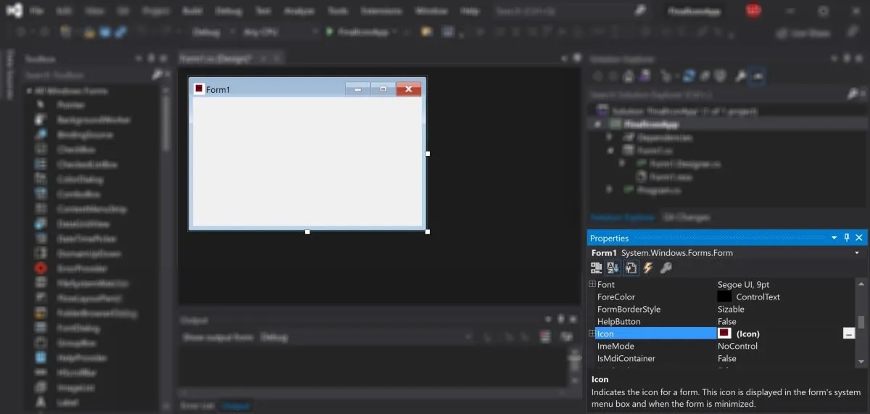The image size is (870, 414).
Task: Click the dark red Form1 title icon
Action: [x=199, y=88]
